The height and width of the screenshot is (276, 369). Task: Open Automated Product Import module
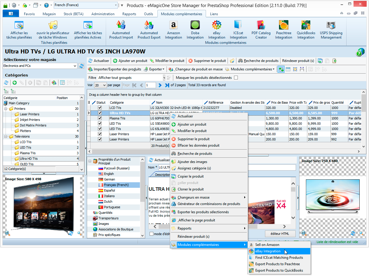tap(121, 29)
